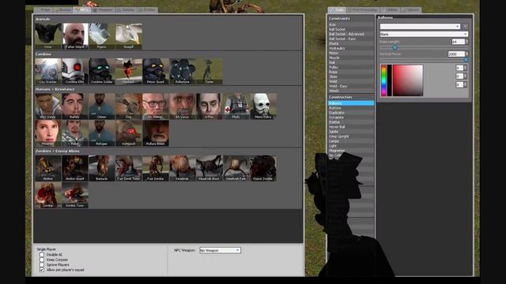The height and width of the screenshot is (284, 506).
Task: Spawn the Combine Turret NPC
Action: 209,71
